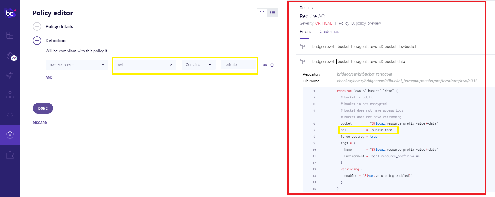
Task: Click Terraform icon beside aws_s3_bucket.data result
Action: tap(303, 62)
